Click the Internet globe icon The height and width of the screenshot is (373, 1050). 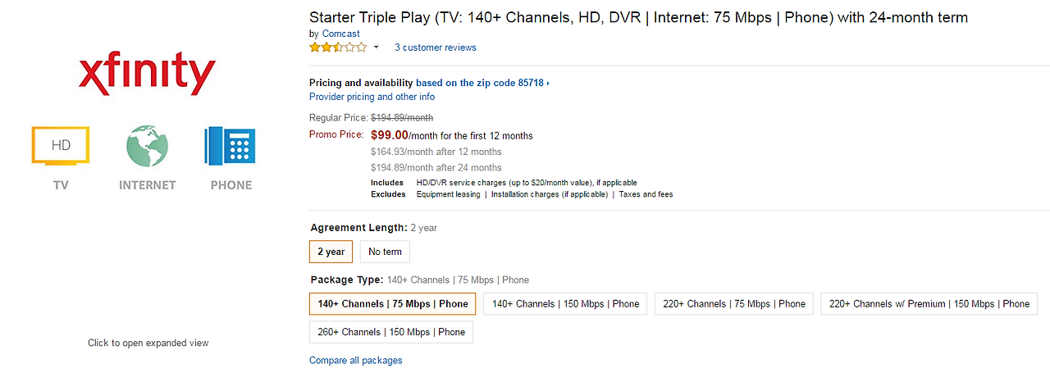147,147
